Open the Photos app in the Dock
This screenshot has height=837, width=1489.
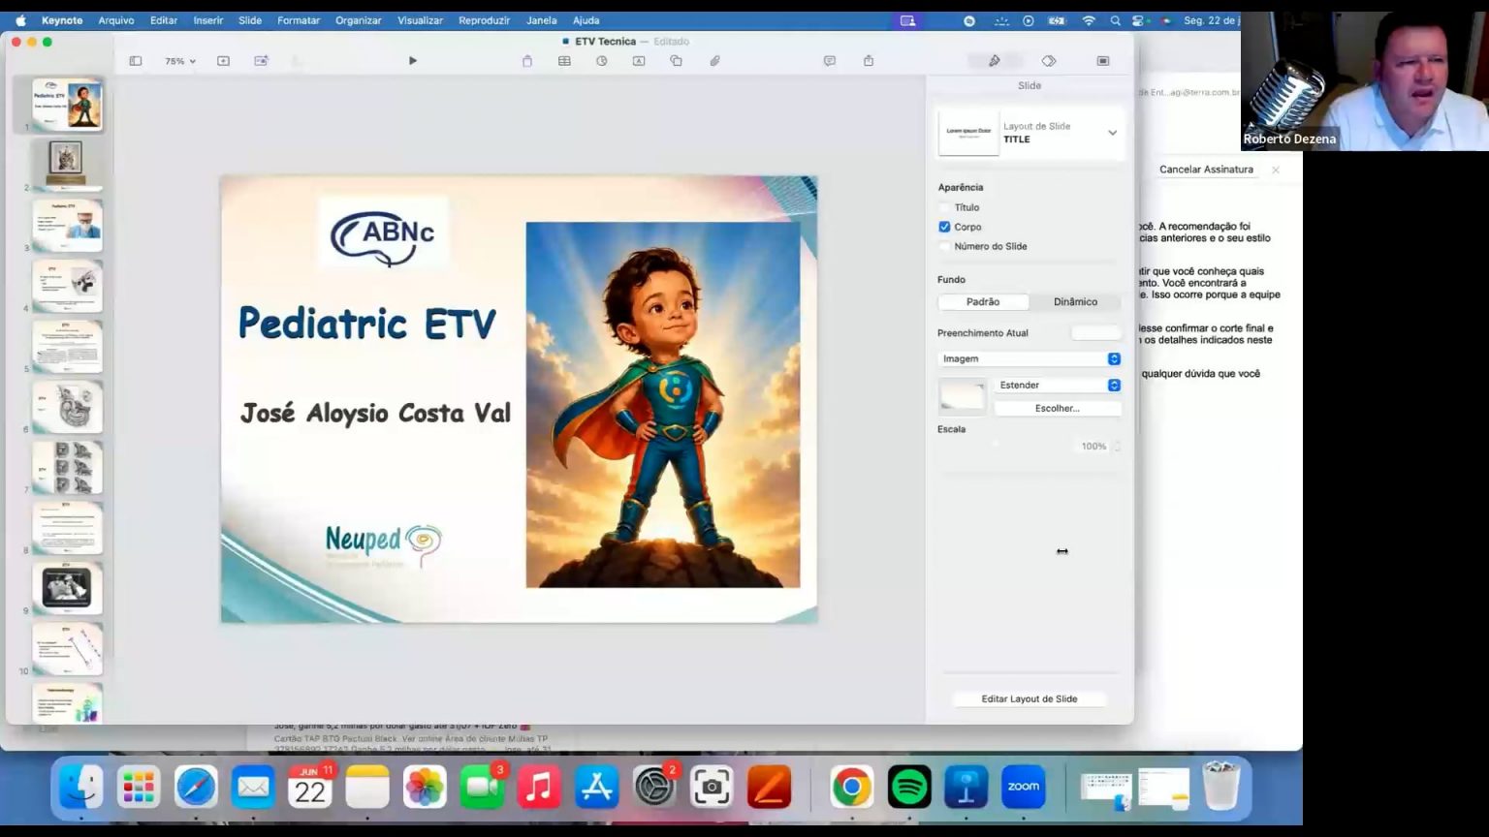pos(425,787)
